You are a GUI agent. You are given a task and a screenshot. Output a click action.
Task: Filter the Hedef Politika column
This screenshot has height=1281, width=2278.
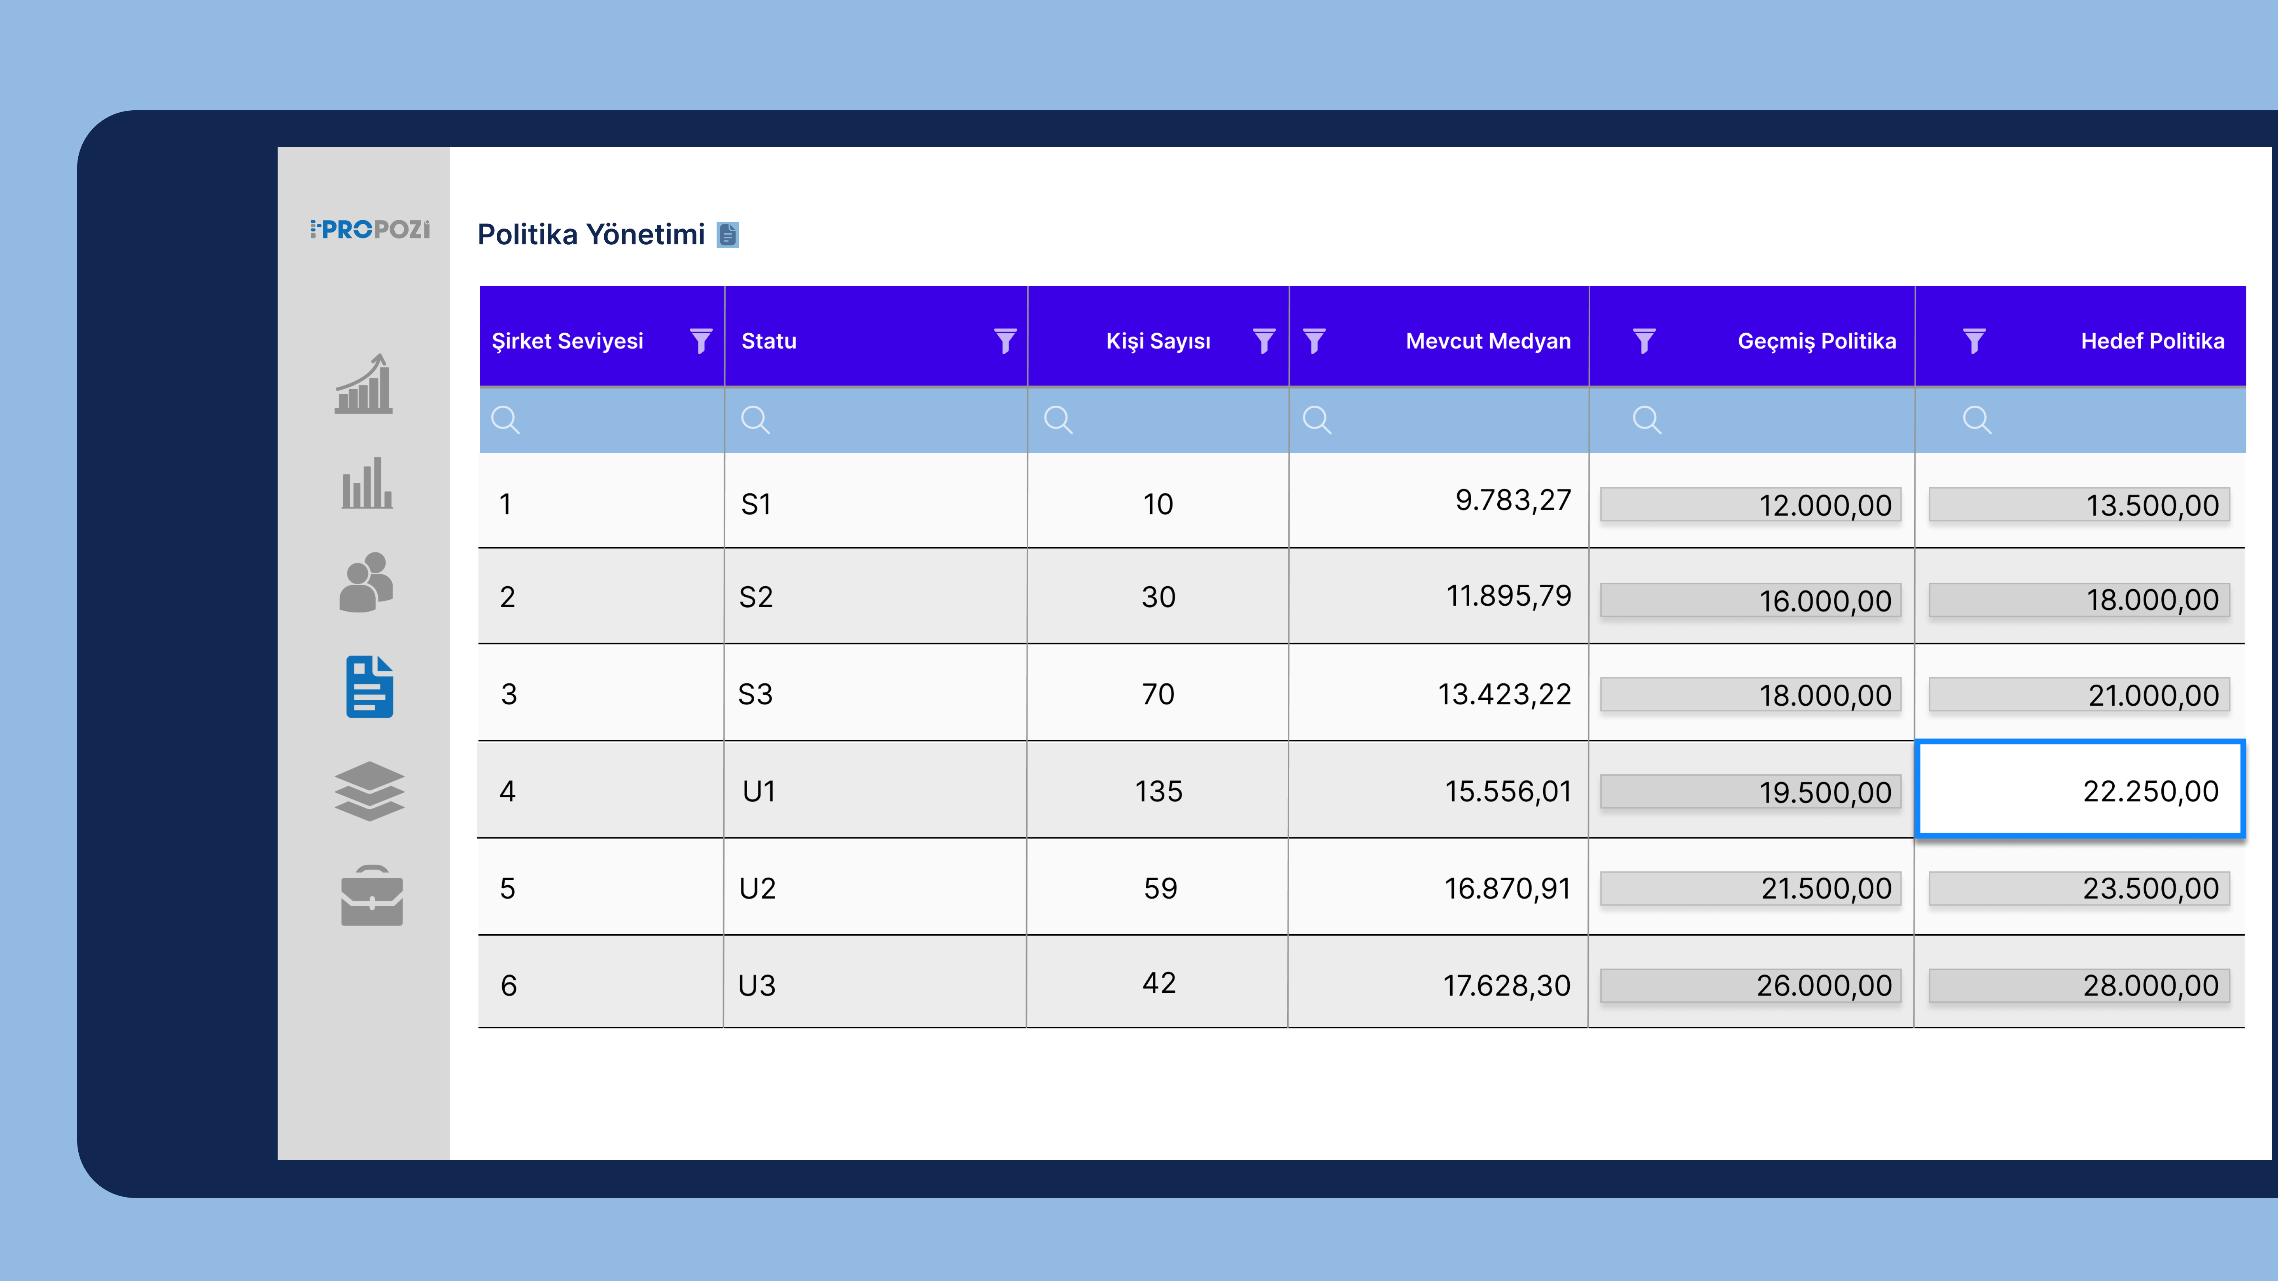pos(1974,341)
